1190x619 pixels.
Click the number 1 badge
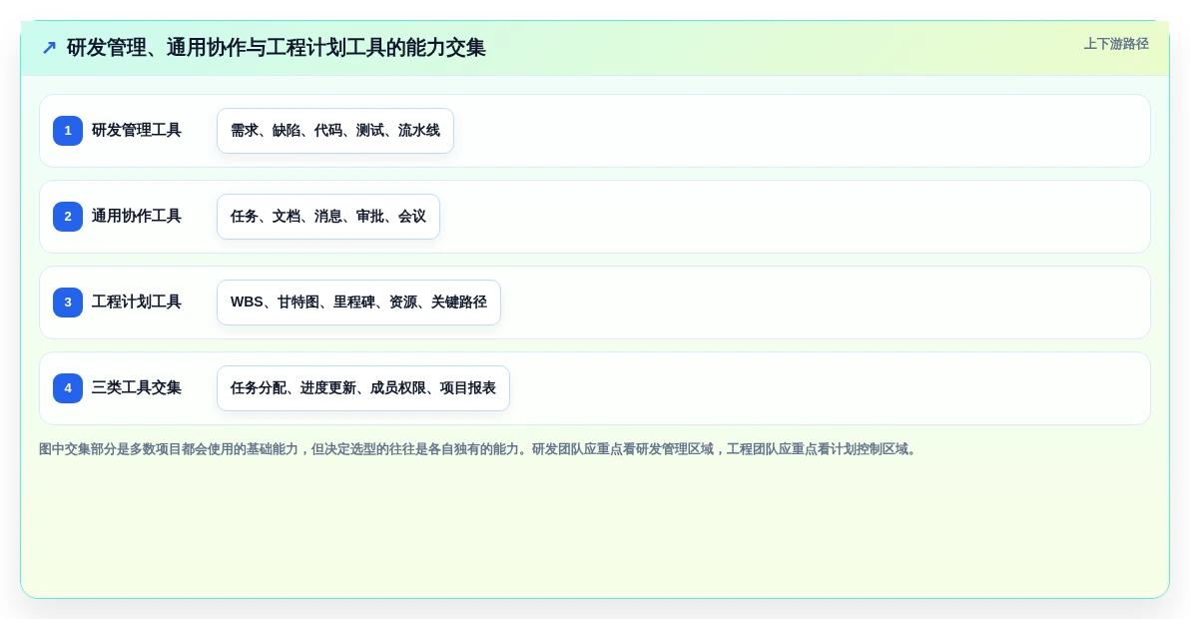(x=68, y=131)
